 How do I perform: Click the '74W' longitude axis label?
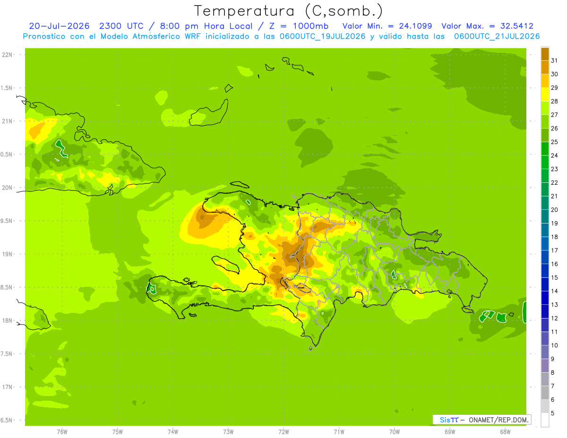(x=173, y=432)
